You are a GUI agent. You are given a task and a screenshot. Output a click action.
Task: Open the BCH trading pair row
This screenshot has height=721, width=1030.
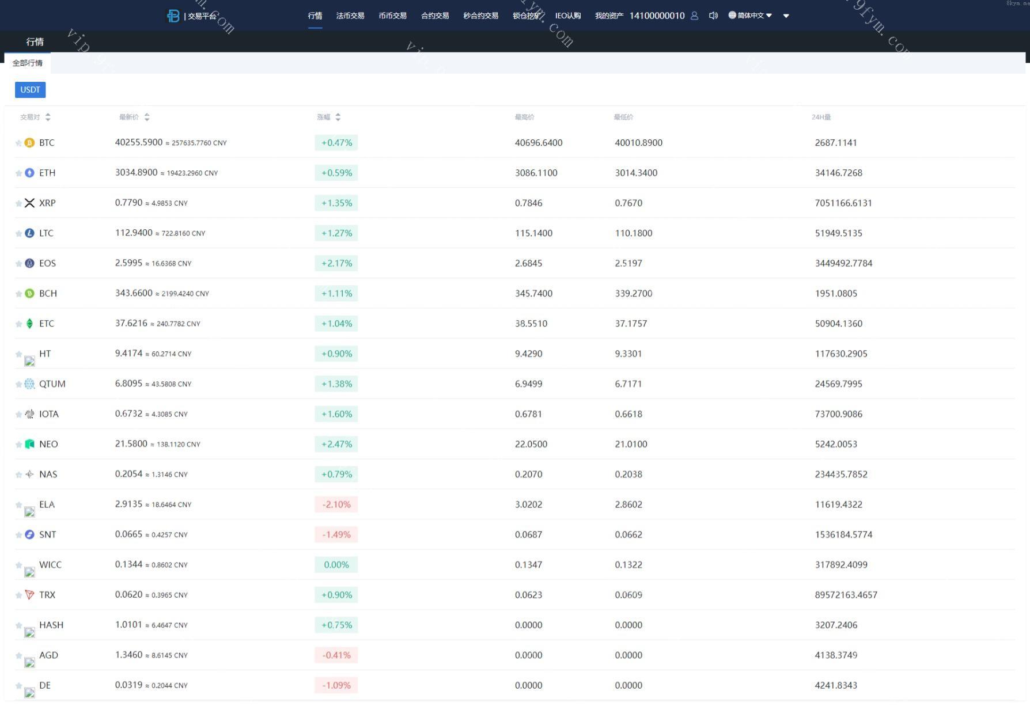48,294
